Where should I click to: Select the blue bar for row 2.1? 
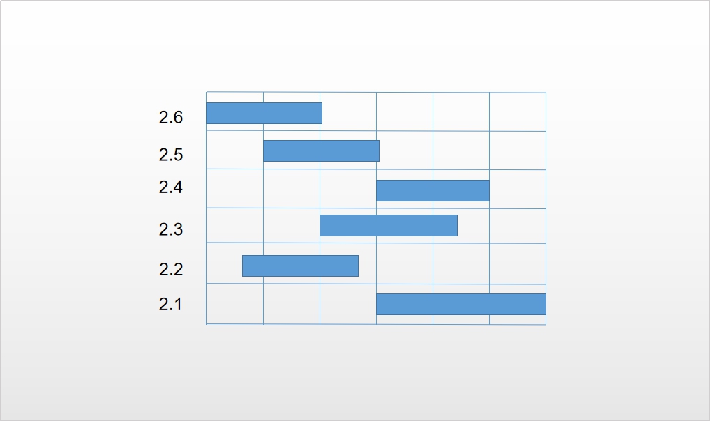coord(461,304)
